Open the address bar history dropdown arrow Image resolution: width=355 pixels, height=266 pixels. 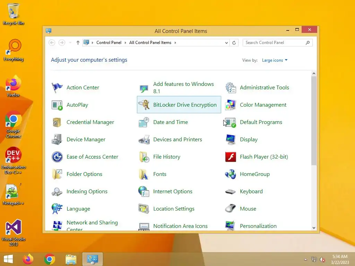[x=226, y=43]
